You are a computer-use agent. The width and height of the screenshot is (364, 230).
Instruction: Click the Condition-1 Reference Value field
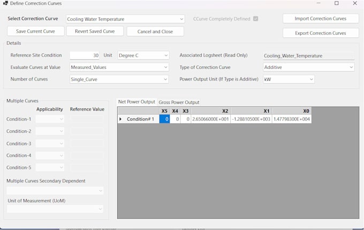pos(87,119)
